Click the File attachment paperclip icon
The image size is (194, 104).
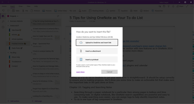point(23,11)
